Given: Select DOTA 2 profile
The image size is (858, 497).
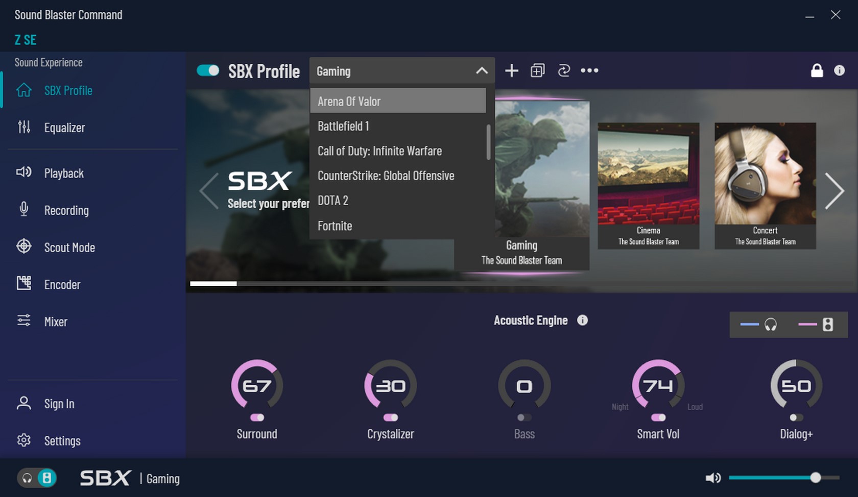Looking at the screenshot, I should click(x=398, y=201).
